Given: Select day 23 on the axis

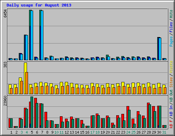Looking at the screenshot, I should [123, 132].
